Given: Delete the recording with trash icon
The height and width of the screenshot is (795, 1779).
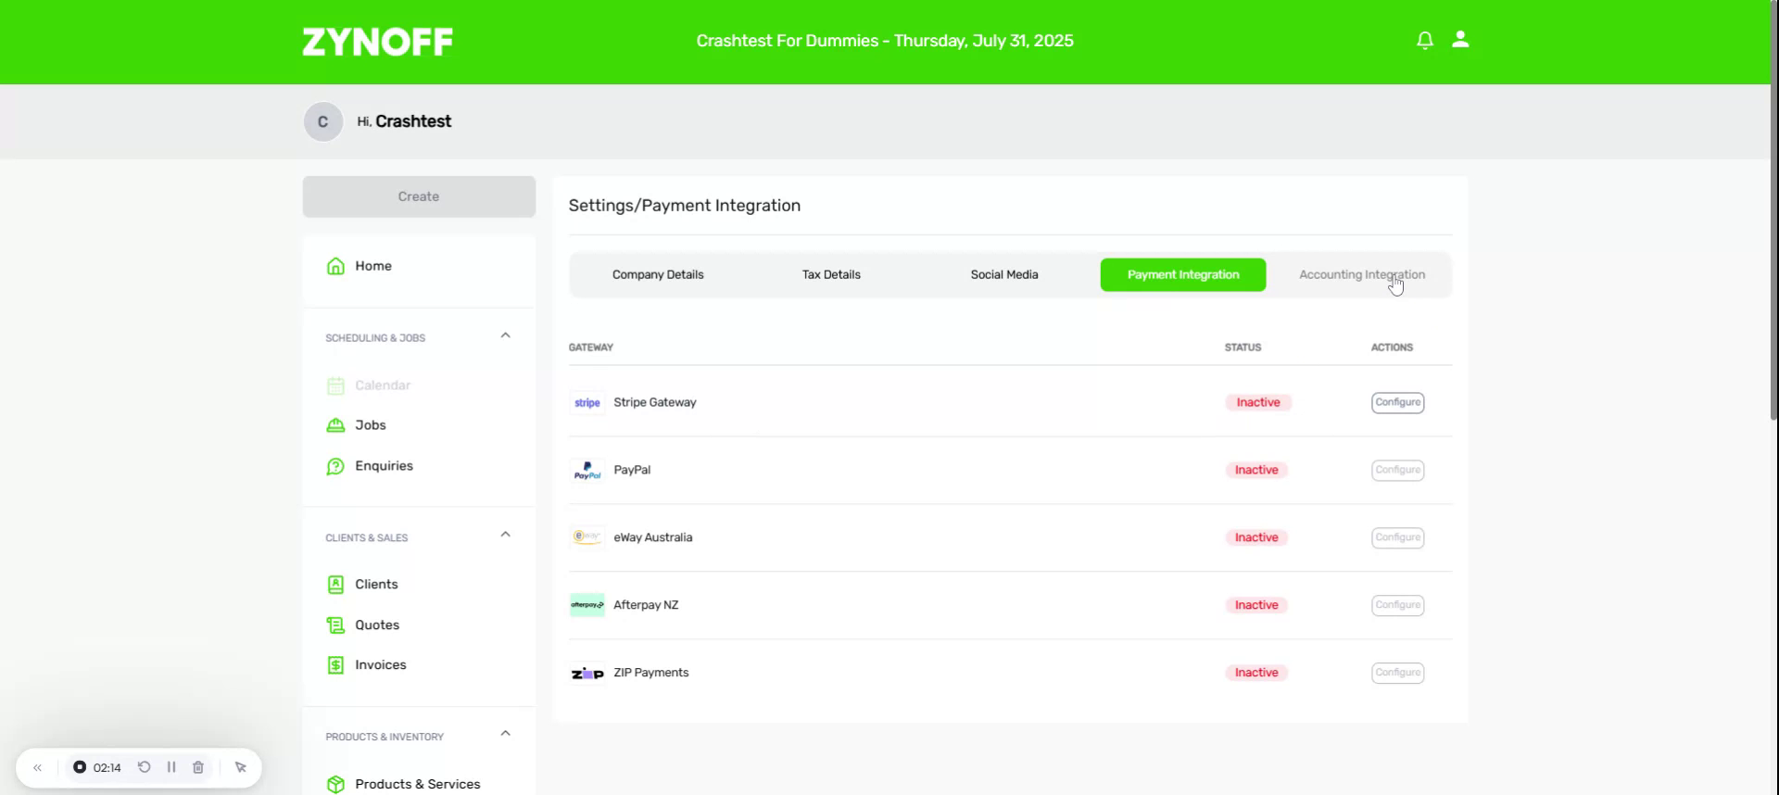Looking at the screenshot, I should (x=198, y=767).
